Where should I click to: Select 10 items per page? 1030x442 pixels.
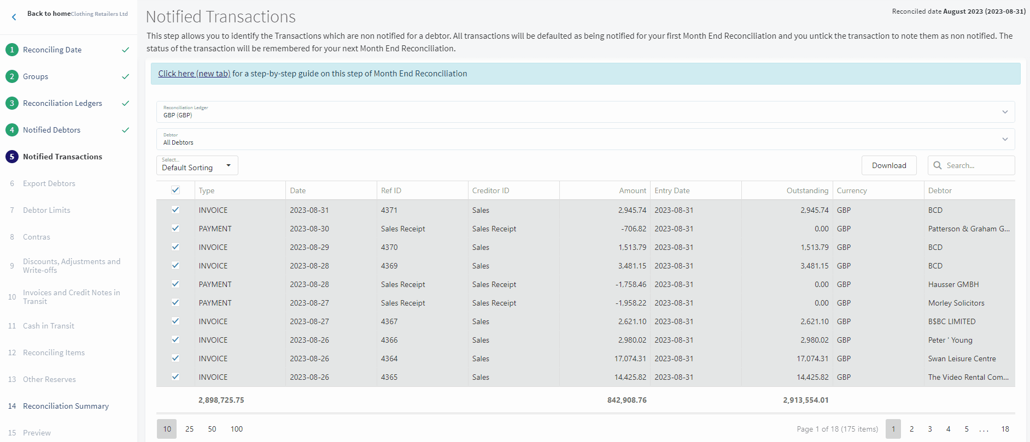coord(167,429)
